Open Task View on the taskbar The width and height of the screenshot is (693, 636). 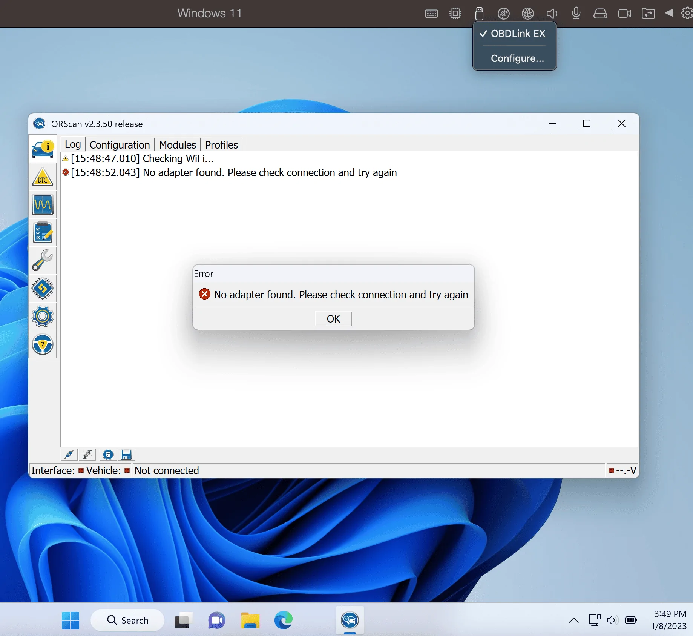184,620
